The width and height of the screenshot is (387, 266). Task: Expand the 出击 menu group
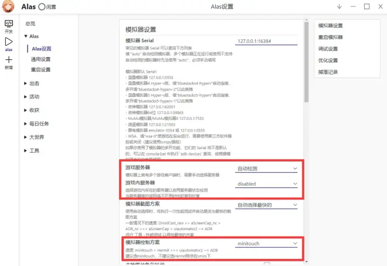tap(32, 83)
